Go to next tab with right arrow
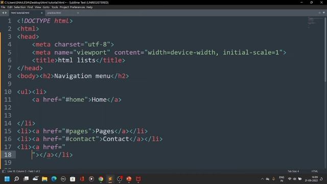This screenshot has width=327, height=184. (x=6, y=13)
